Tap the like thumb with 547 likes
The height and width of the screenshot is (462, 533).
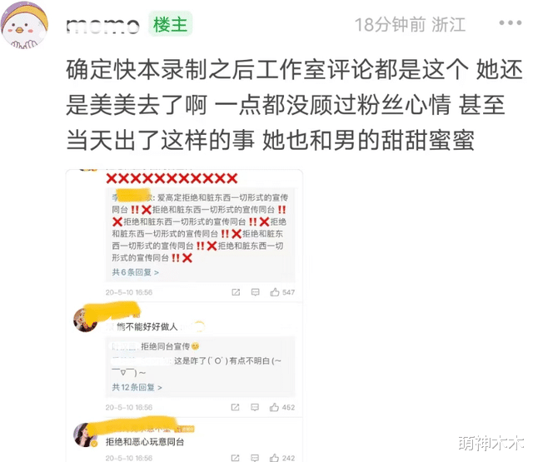pyautogui.click(x=275, y=292)
